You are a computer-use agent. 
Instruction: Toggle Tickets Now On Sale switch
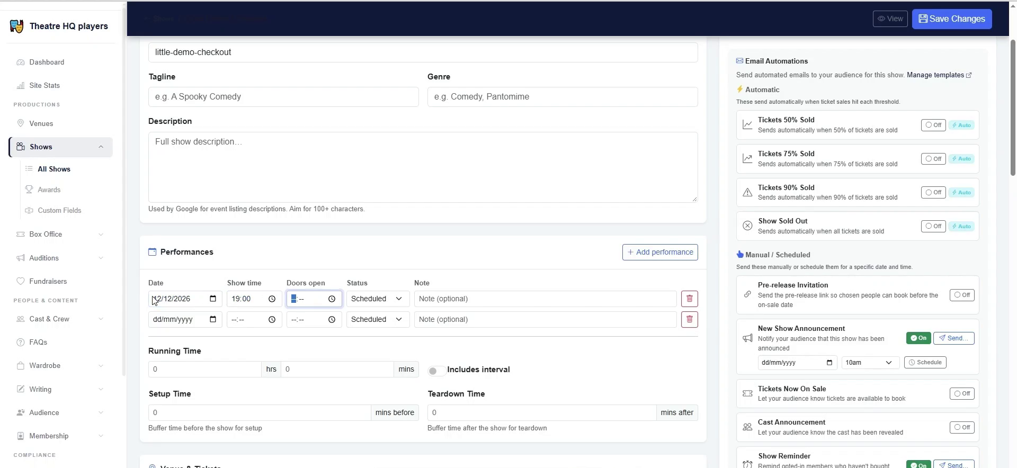point(962,393)
